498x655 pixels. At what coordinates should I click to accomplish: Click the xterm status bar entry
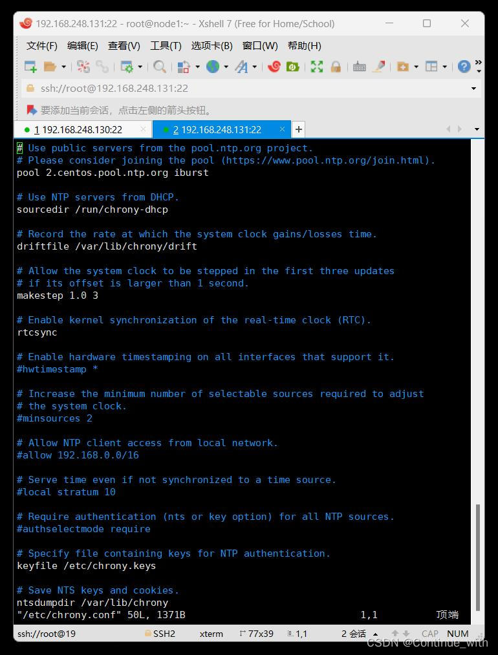pyautogui.click(x=211, y=634)
